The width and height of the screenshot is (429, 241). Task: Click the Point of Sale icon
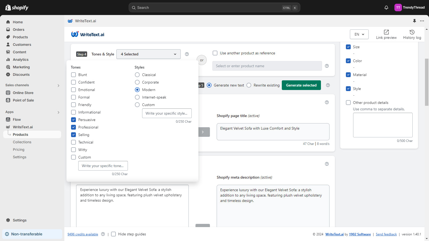pyautogui.click(x=8, y=100)
